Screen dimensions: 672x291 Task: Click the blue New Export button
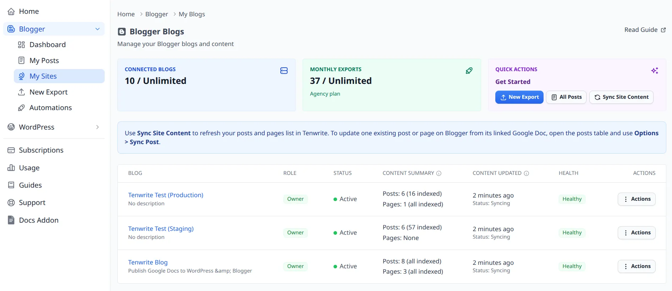click(x=519, y=97)
